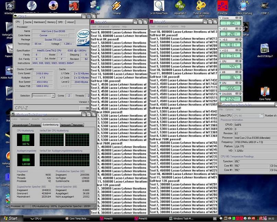Click the Package field Socket 775 LGA
The width and height of the screenshot is (277, 222).
coord(53,40)
